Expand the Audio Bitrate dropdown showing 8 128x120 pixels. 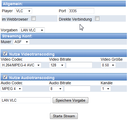56,89
